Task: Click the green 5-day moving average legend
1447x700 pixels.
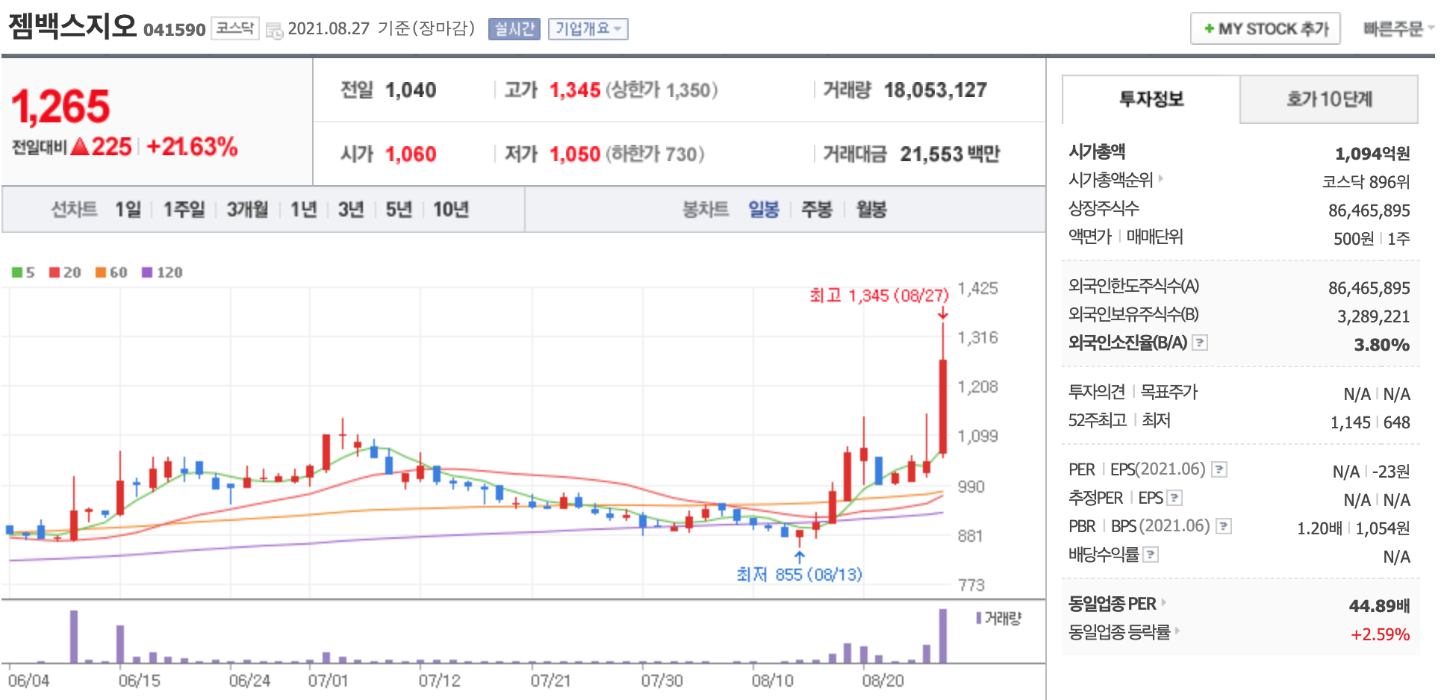Action: [x=23, y=272]
